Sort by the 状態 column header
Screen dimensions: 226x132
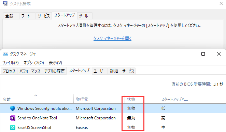(142, 100)
